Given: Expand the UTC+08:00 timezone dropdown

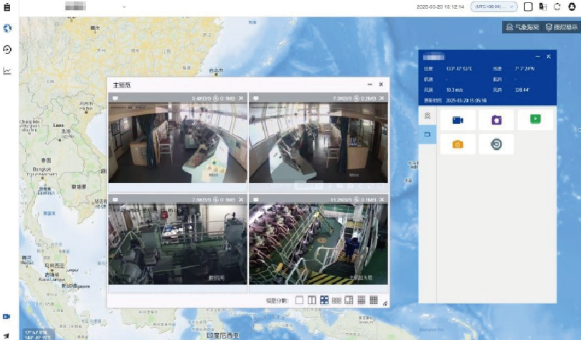Looking at the screenshot, I should coord(493,6).
